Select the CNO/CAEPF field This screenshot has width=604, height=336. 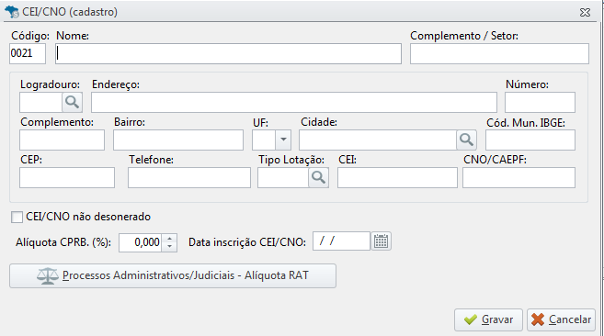coord(519,177)
